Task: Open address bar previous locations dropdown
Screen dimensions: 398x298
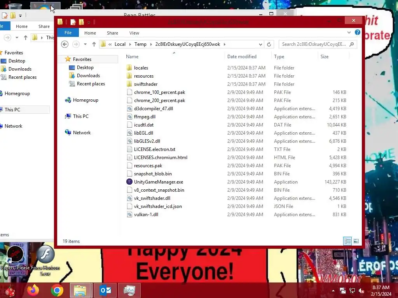Action: 260,44
